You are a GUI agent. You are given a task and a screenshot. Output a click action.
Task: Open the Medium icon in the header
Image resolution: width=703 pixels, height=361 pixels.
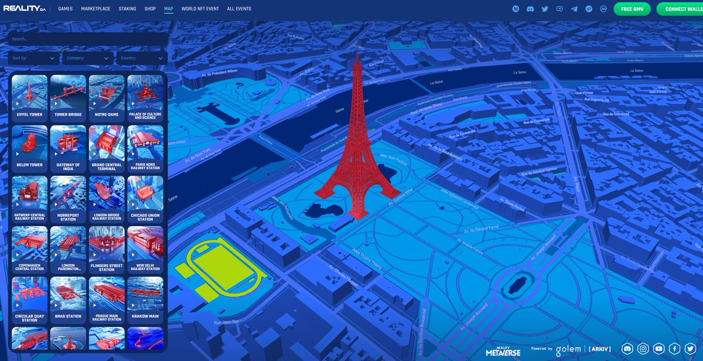click(516, 9)
